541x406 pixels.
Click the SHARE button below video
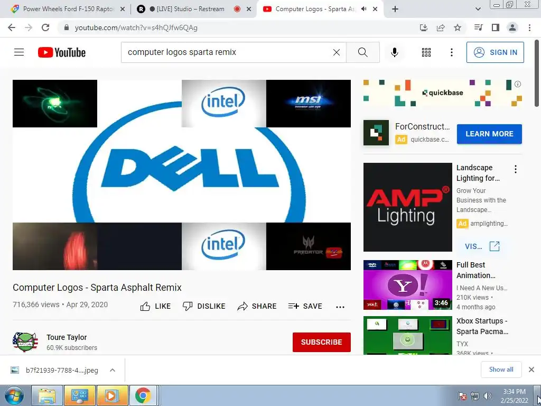[x=257, y=306]
